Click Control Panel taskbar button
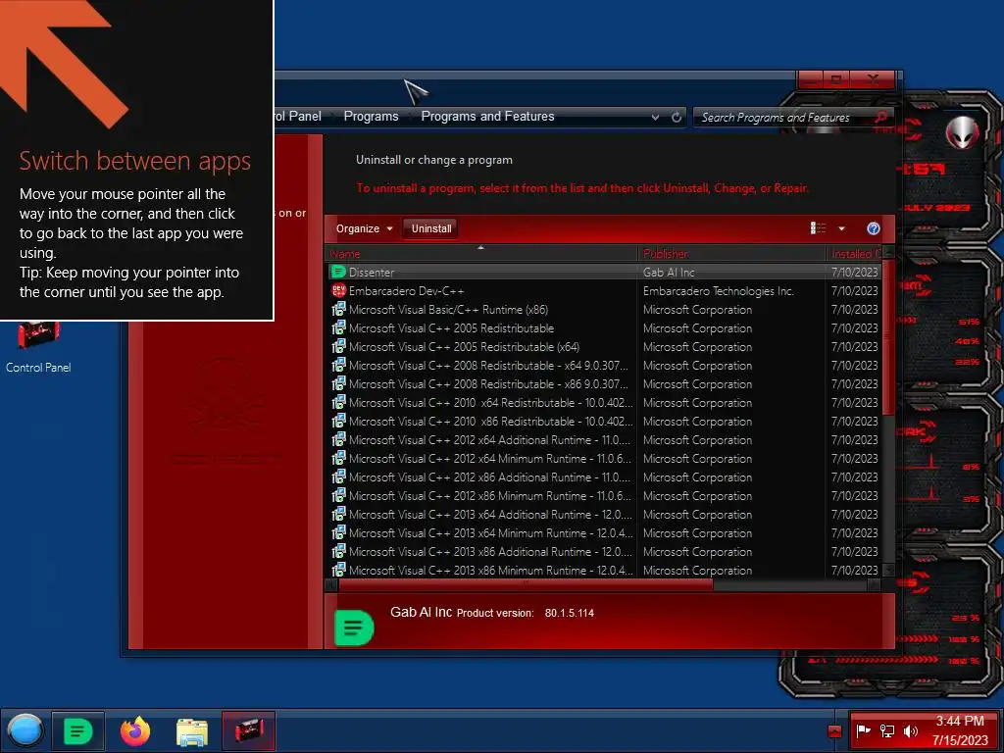The image size is (1004, 753). click(248, 730)
